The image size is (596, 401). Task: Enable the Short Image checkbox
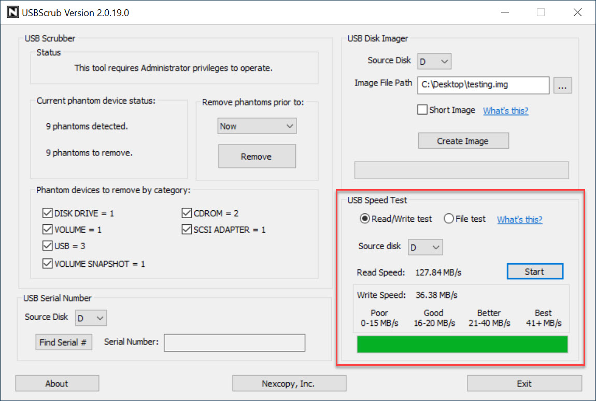(422, 110)
